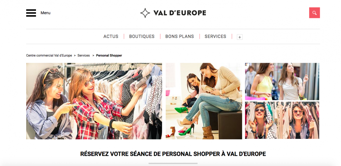Image resolution: width=341 pixels, height=166 pixels.
Task: Click the Centre commercial Val d'Europe breadcrumb
Action: pyautogui.click(x=49, y=56)
